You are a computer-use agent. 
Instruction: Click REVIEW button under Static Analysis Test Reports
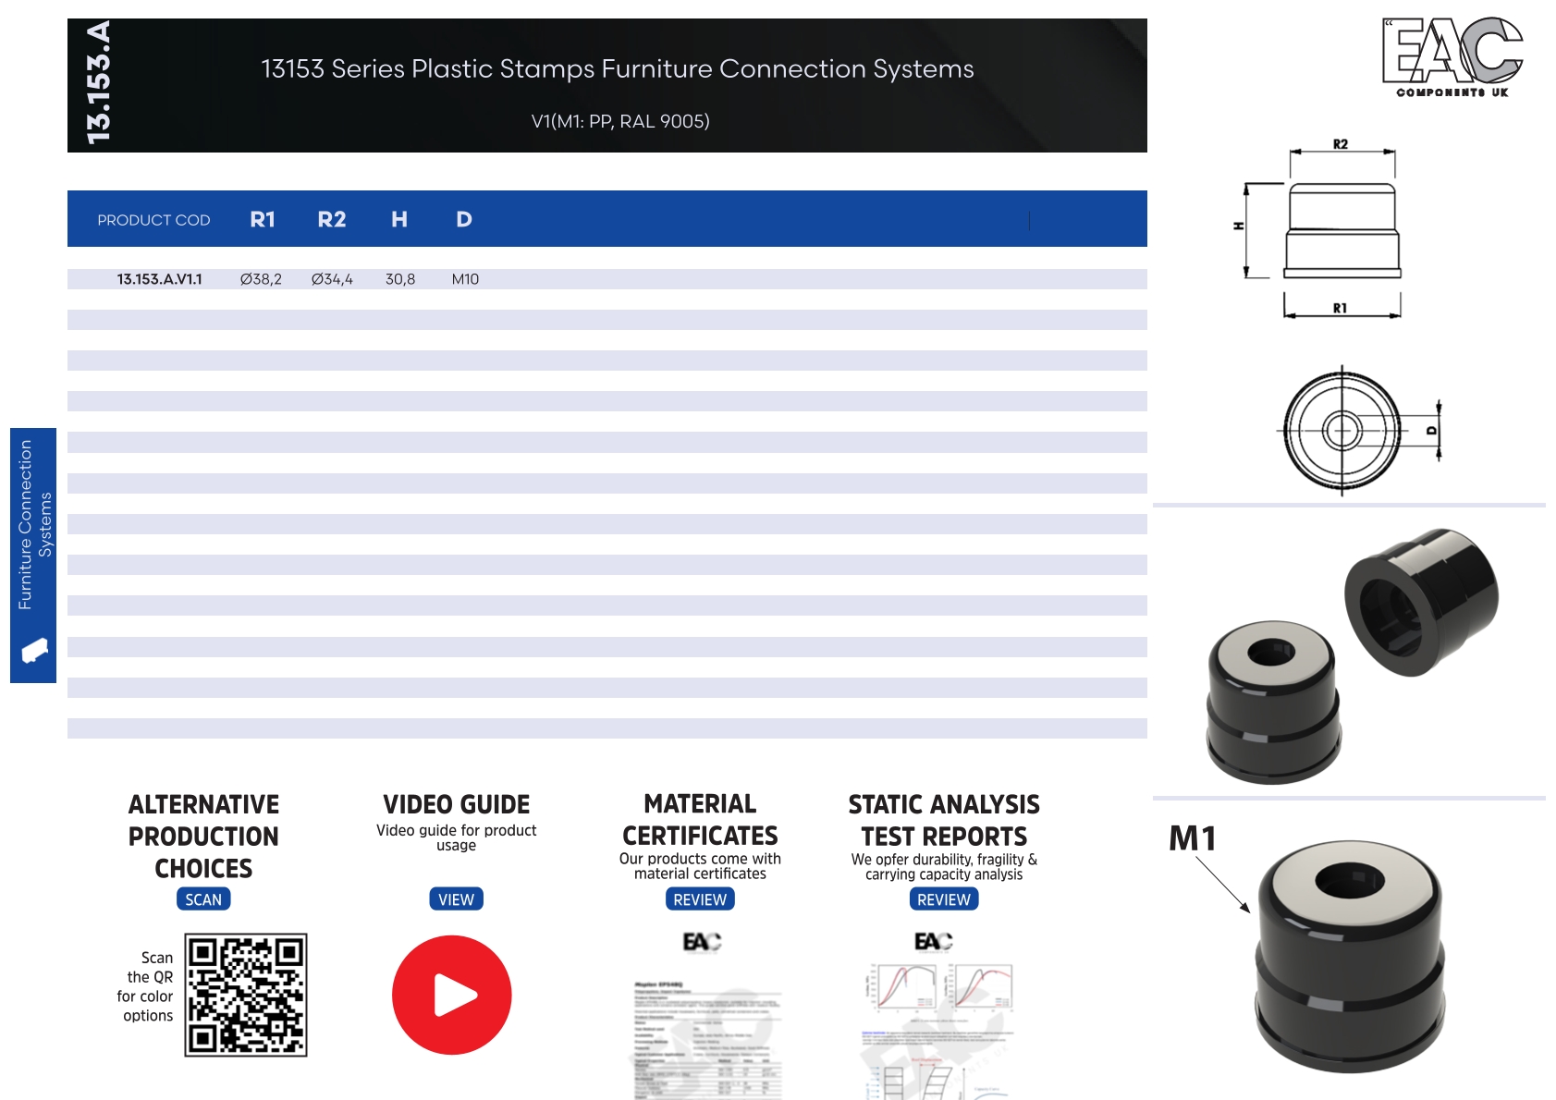point(944,899)
